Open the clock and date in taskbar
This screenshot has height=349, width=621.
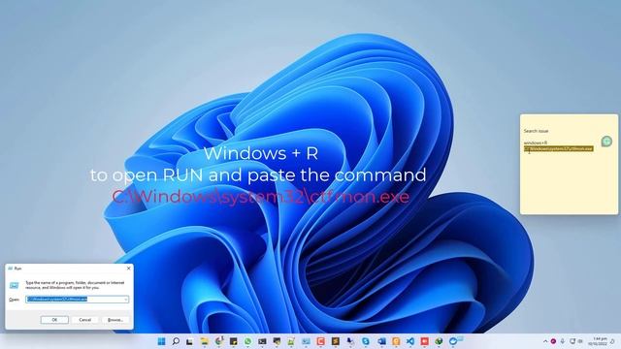[x=598, y=341]
